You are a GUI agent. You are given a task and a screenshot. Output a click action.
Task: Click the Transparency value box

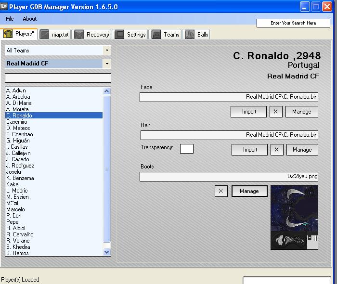(x=187, y=149)
